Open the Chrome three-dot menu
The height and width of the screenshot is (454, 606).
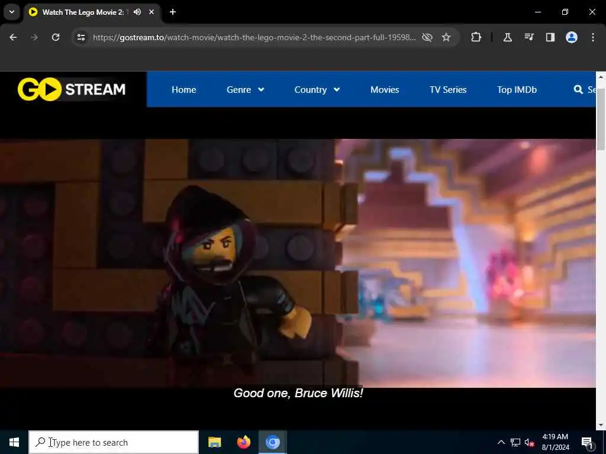click(593, 37)
